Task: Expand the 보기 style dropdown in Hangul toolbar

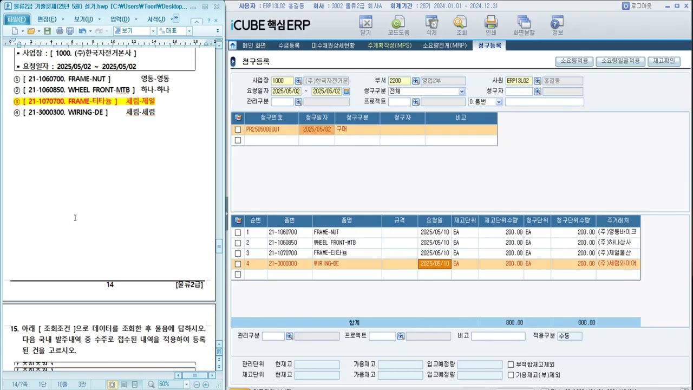Action: 153,31
